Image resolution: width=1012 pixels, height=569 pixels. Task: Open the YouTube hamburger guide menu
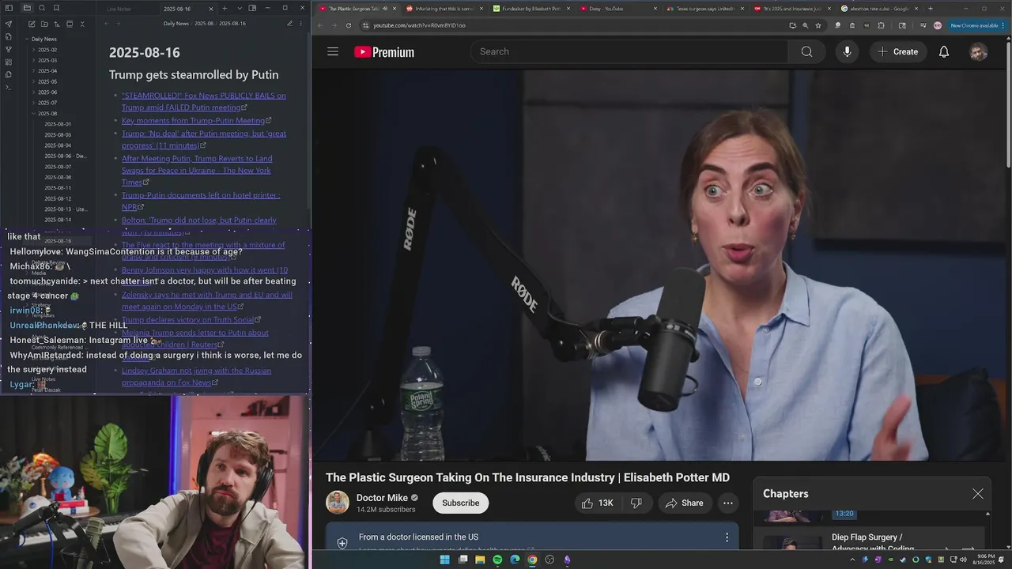coord(333,51)
